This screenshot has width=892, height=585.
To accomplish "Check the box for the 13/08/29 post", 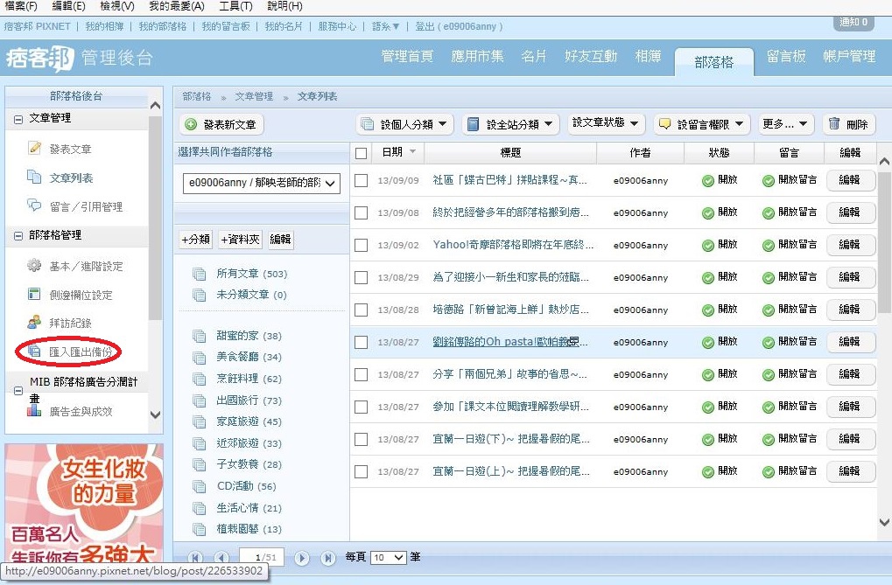I will [361, 277].
